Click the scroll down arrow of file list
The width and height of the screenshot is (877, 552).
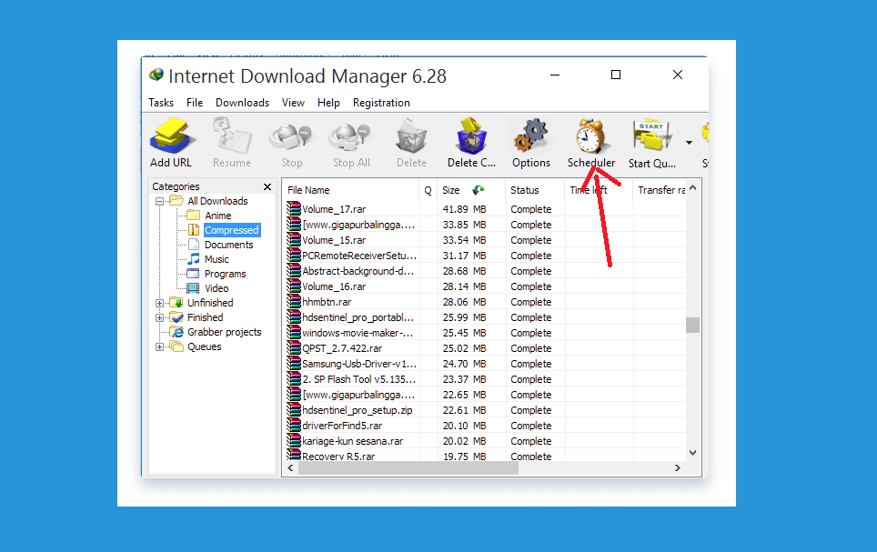click(x=693, y=453)
